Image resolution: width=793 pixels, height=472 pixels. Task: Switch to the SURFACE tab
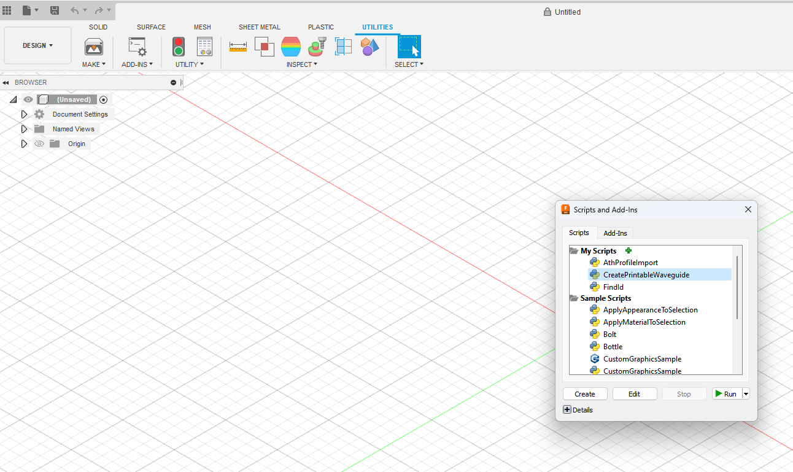pyautogui.click(x=151, y=27)
